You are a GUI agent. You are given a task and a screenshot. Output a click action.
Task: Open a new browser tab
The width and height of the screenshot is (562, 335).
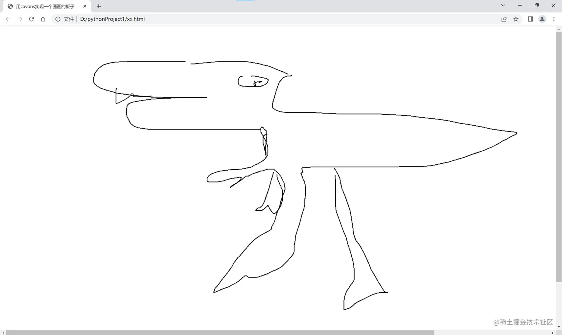pos(98,6)
